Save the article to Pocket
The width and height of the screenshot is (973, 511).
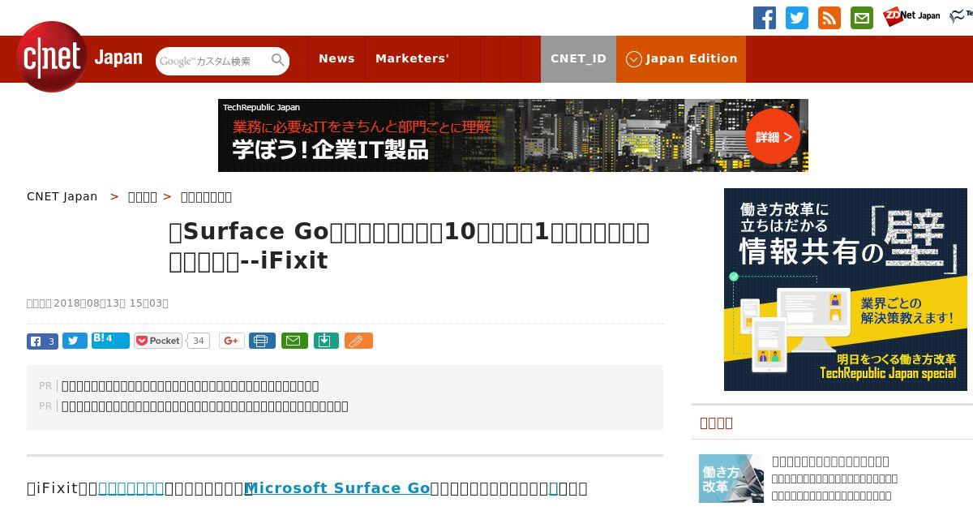158,341
